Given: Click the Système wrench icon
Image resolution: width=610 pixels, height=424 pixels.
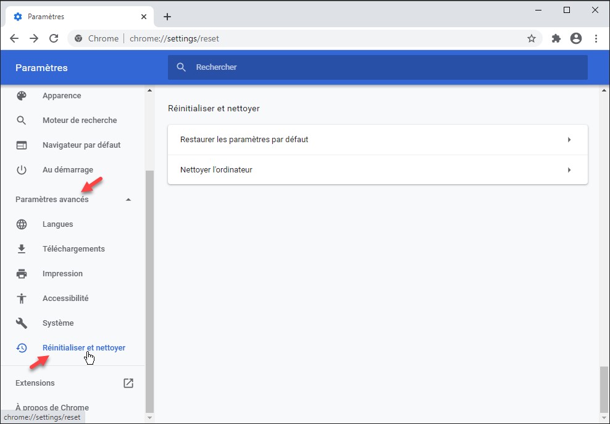Looking at the screenshot, I should (22, 323).
